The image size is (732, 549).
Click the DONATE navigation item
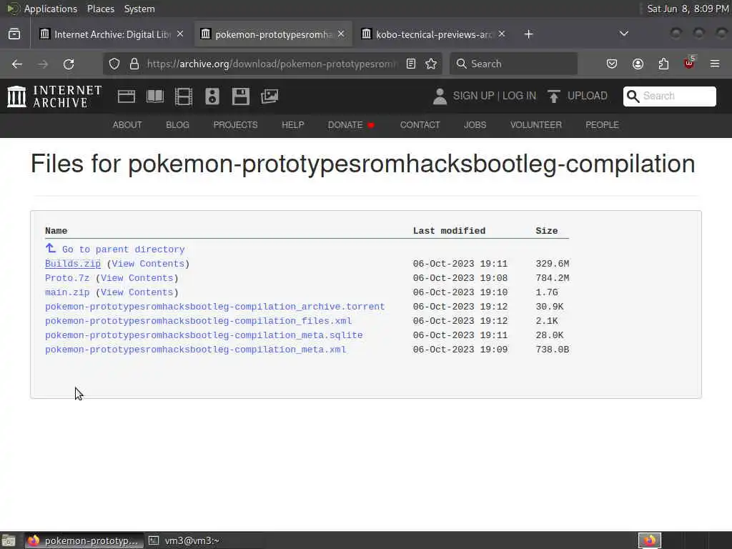click(x=345, y=125)
